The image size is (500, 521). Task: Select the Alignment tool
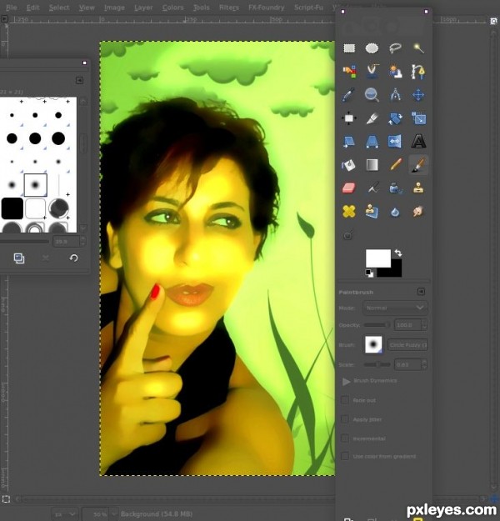click(x=349, y=118)
